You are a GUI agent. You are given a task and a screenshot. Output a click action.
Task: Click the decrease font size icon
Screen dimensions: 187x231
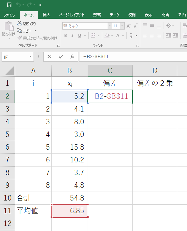click(135, 26)
